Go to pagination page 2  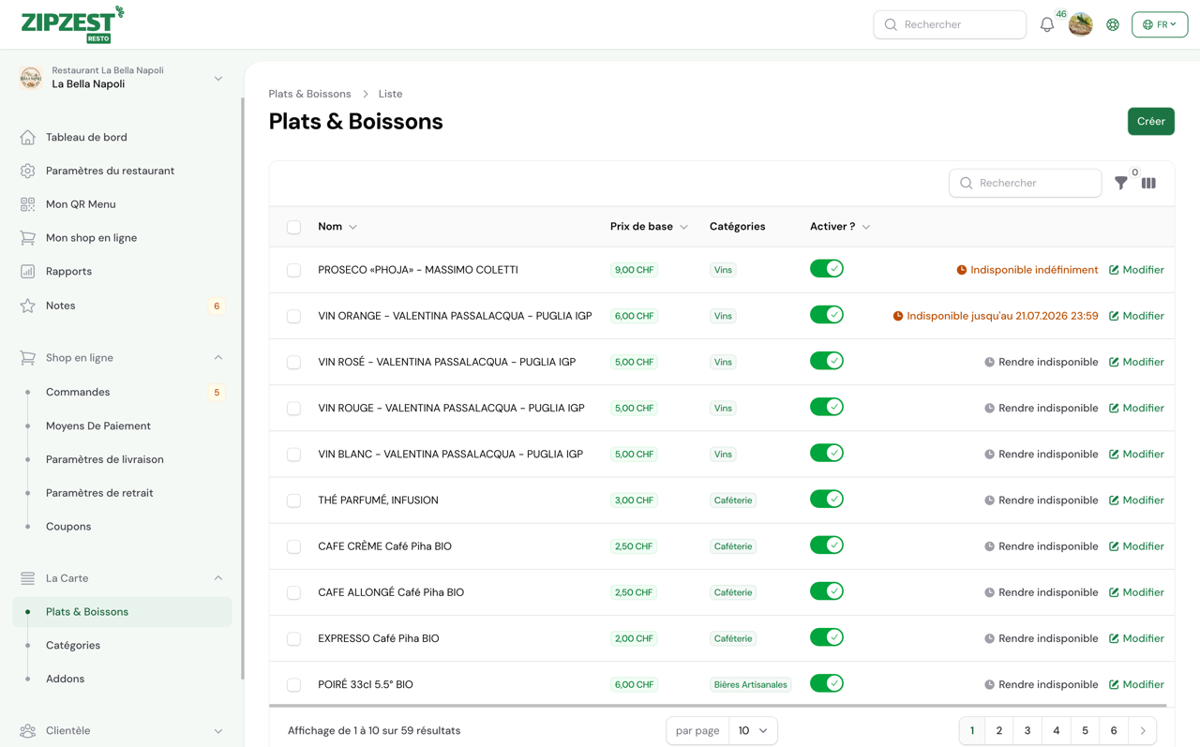[999, 731]
